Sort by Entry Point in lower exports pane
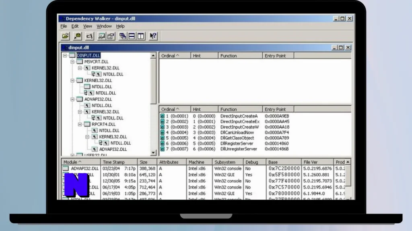 coord(278,109)
